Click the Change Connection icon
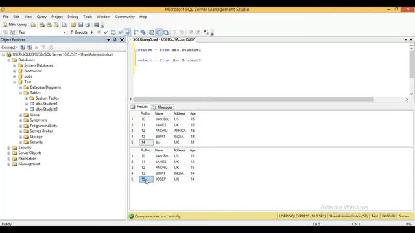This screenshot has height=233, width=415. [12, 32]
